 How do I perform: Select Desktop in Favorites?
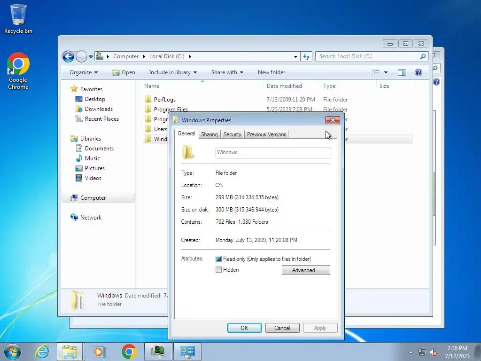coord(95,99)
